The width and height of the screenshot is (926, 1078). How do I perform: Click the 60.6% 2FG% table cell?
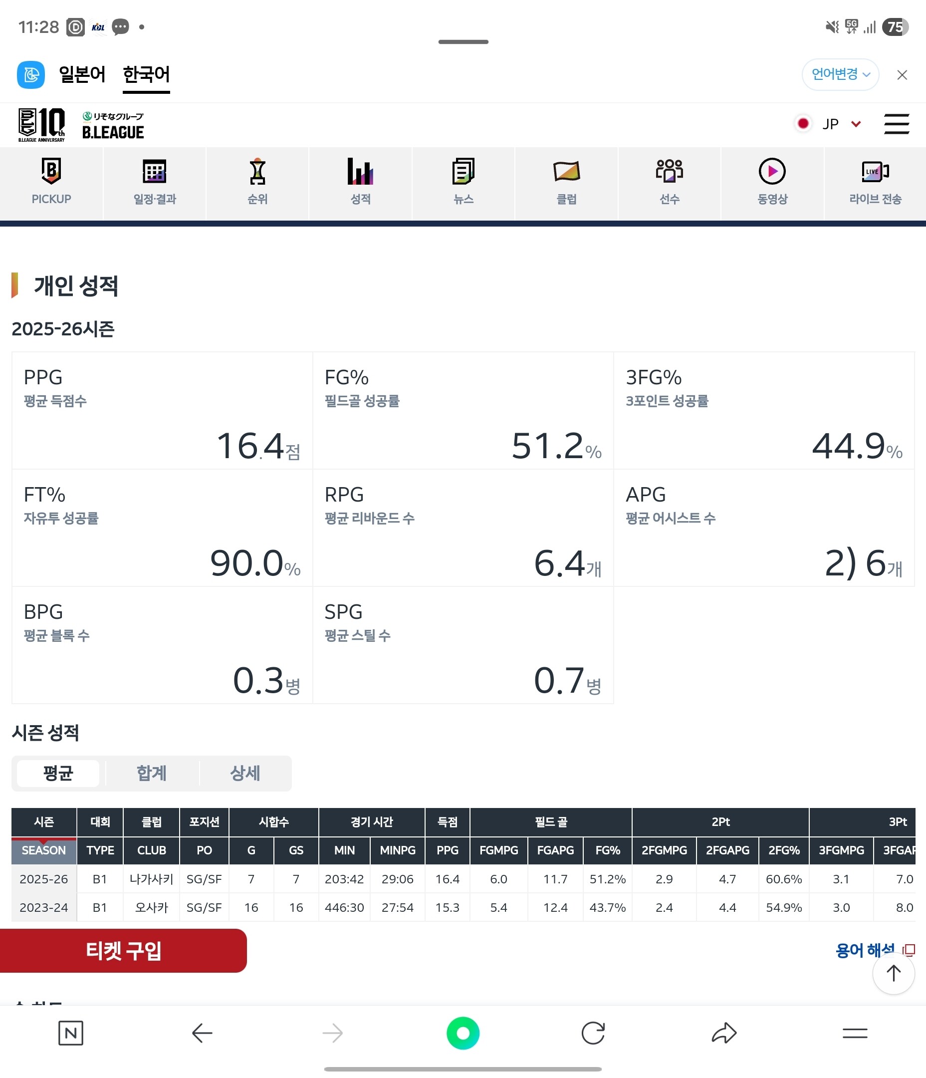784,879
